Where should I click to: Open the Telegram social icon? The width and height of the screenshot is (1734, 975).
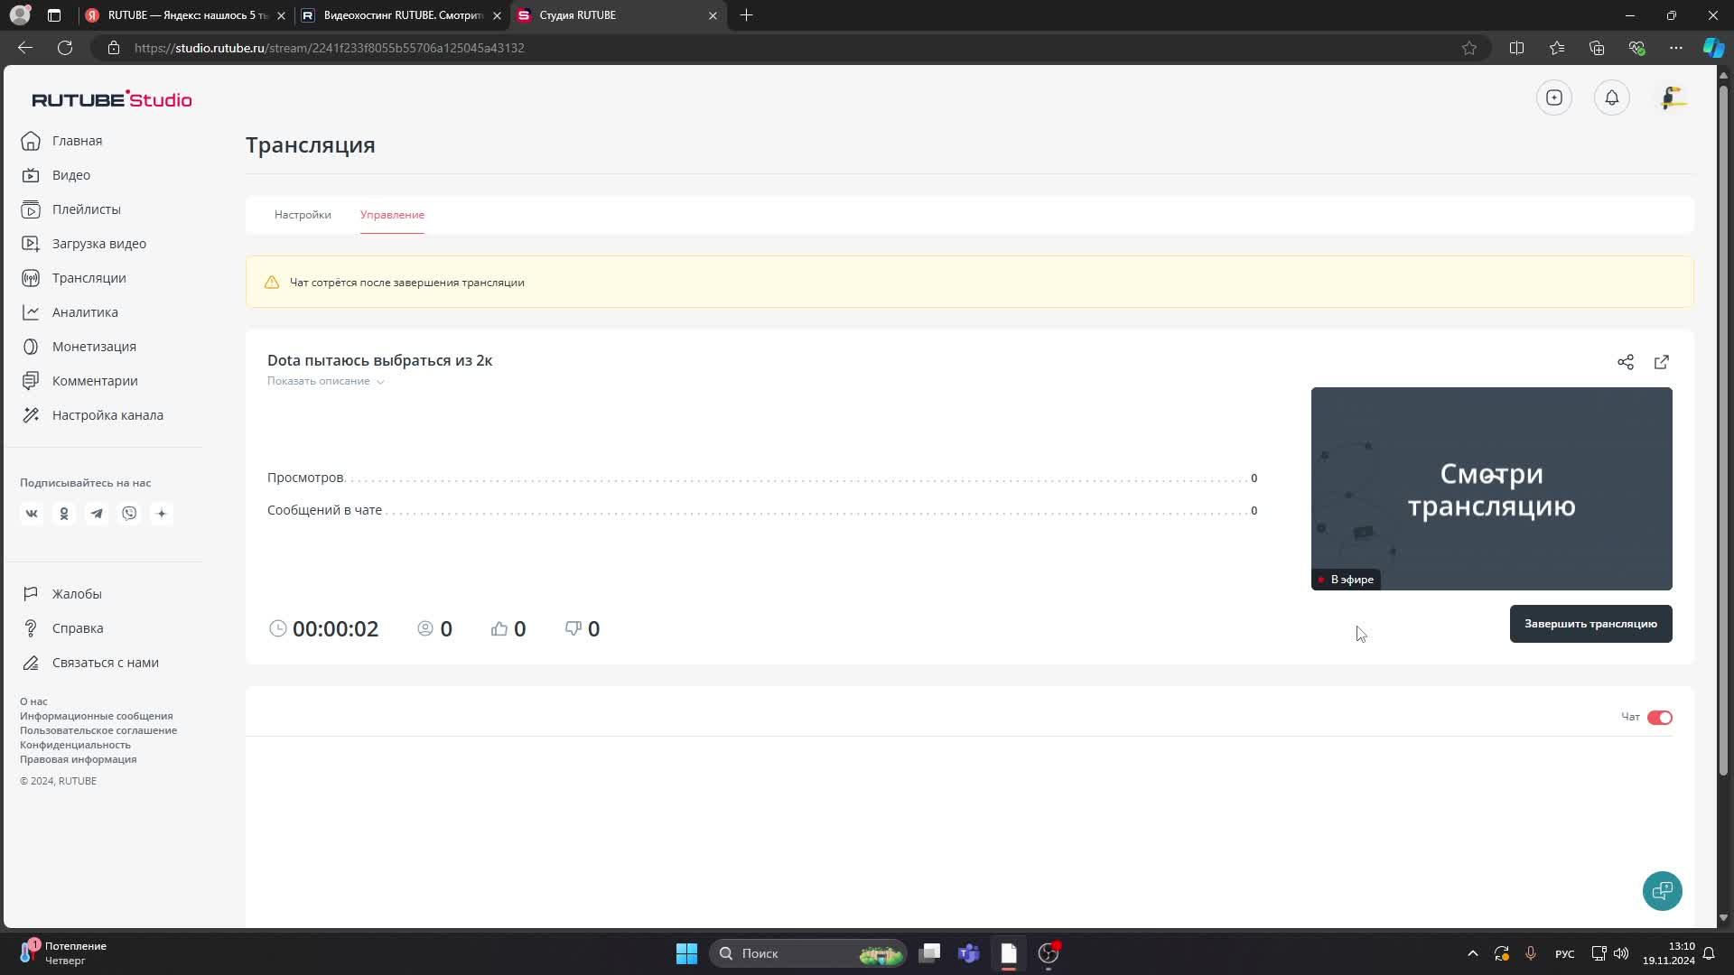pos(97,514)
